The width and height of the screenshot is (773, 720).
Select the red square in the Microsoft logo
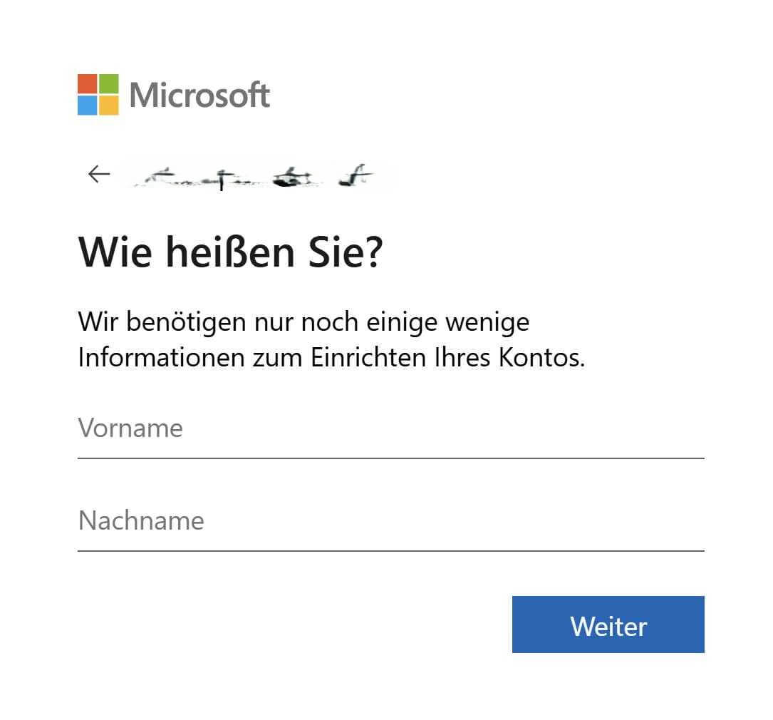coord(88,83)
